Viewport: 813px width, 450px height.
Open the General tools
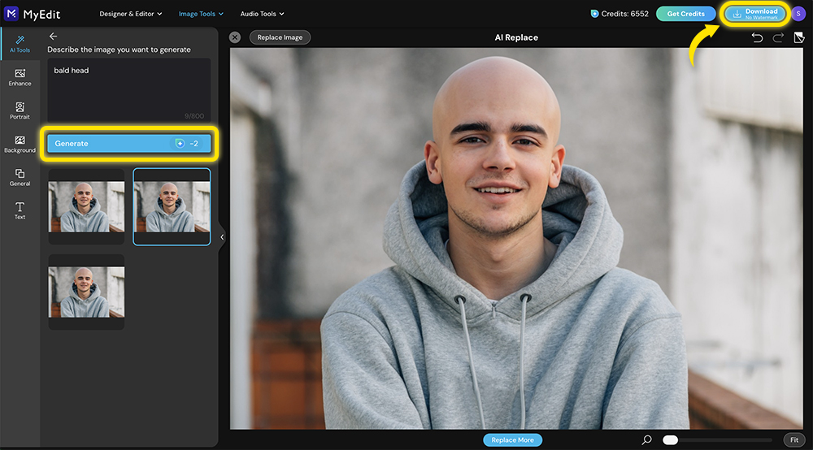20,178
